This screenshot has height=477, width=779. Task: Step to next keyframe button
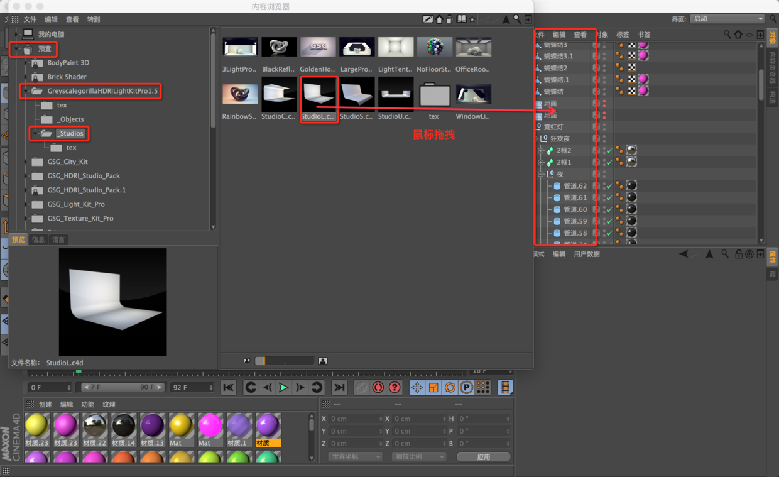[x=317, y=388]
